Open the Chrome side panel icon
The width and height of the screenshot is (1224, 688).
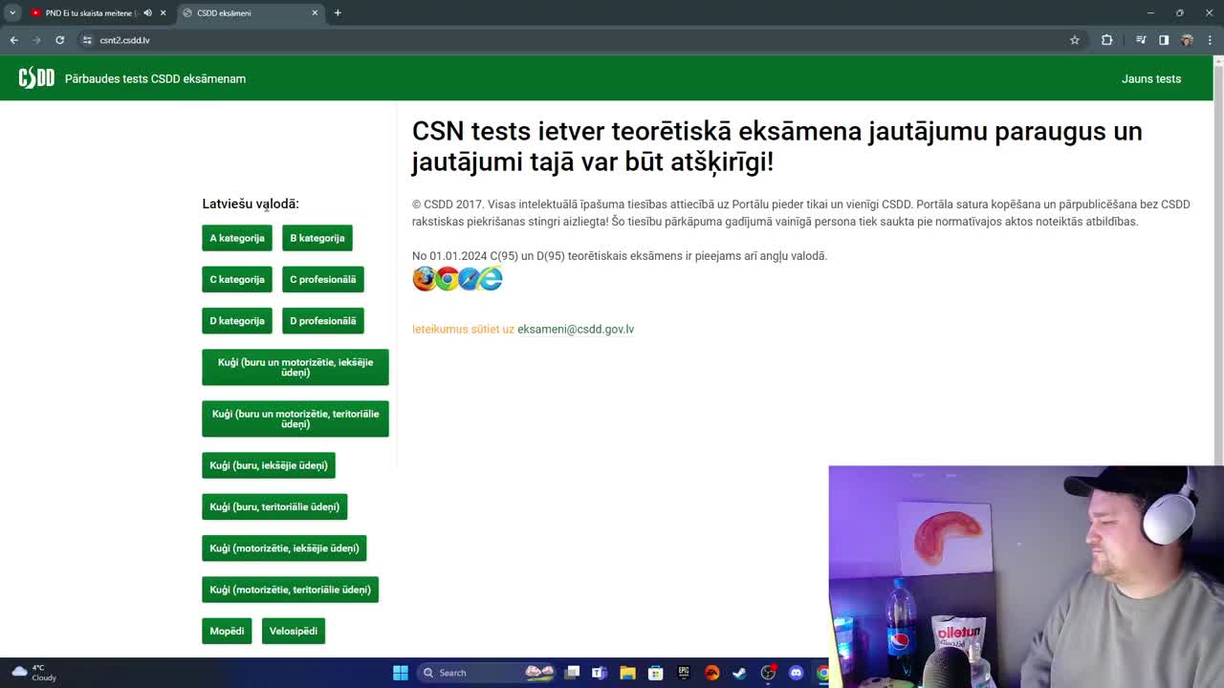tap(1163, 40)
